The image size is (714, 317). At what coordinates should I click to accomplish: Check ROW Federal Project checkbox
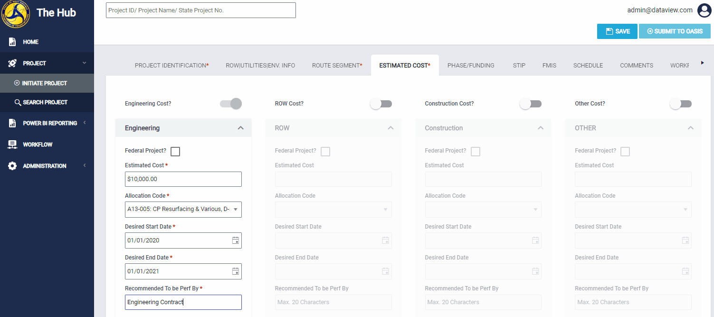point(325,152)
